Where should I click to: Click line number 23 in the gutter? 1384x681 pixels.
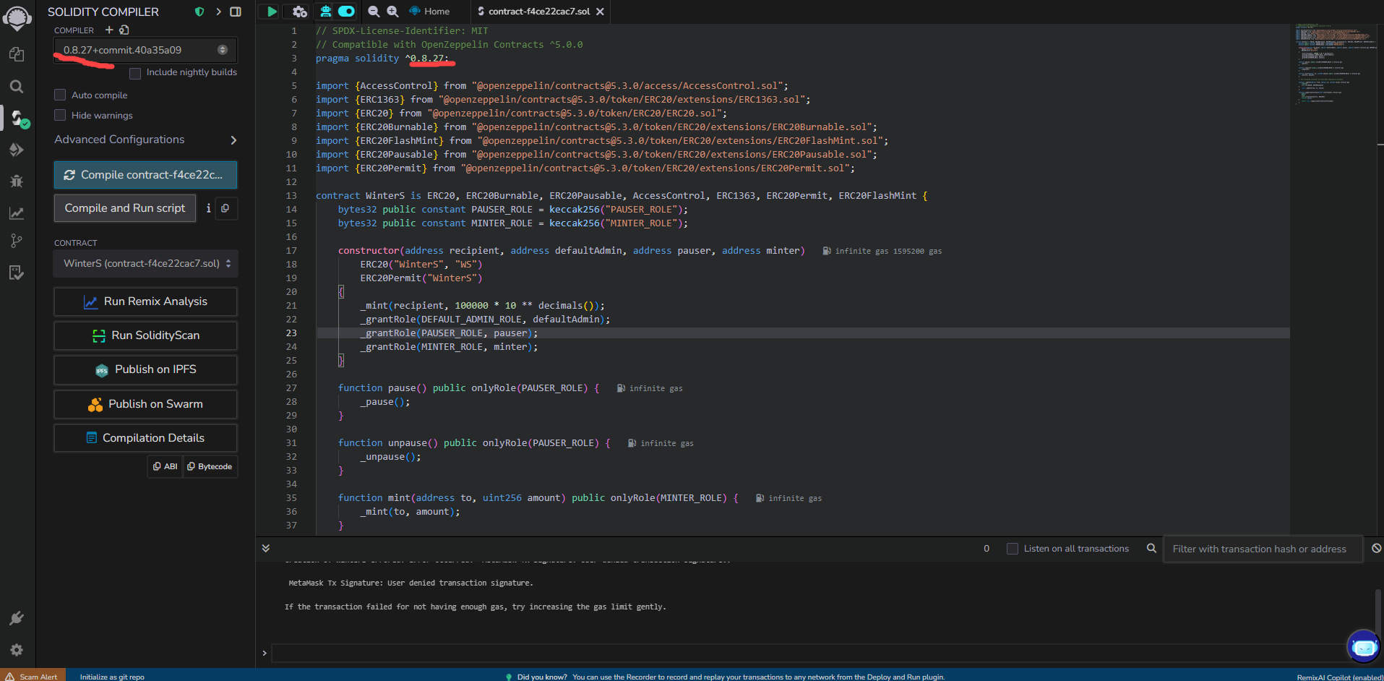click(291, 333)
